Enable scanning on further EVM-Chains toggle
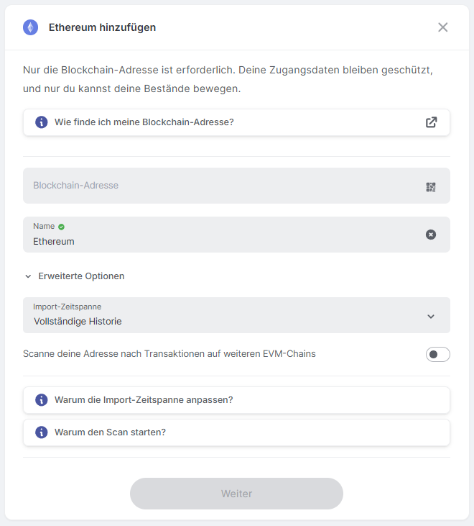 [x=437, y=354]
